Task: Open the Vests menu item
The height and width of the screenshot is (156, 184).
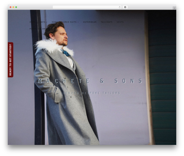Action: point(120,22)
